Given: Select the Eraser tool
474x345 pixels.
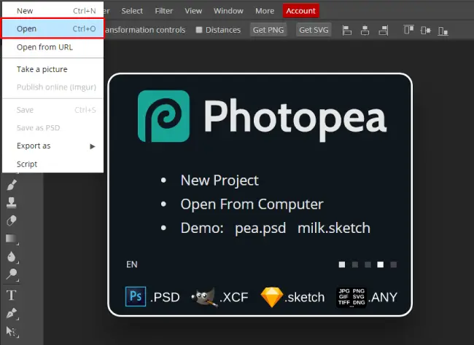Looking at the screenshot, I should [x=12, y=221].
